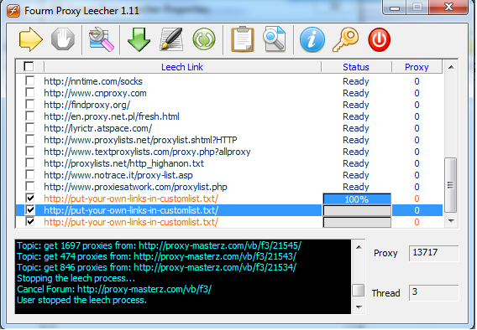477x330 pixels.
Task: Sort by the Leech Link column header
Action: click(182, 67)
